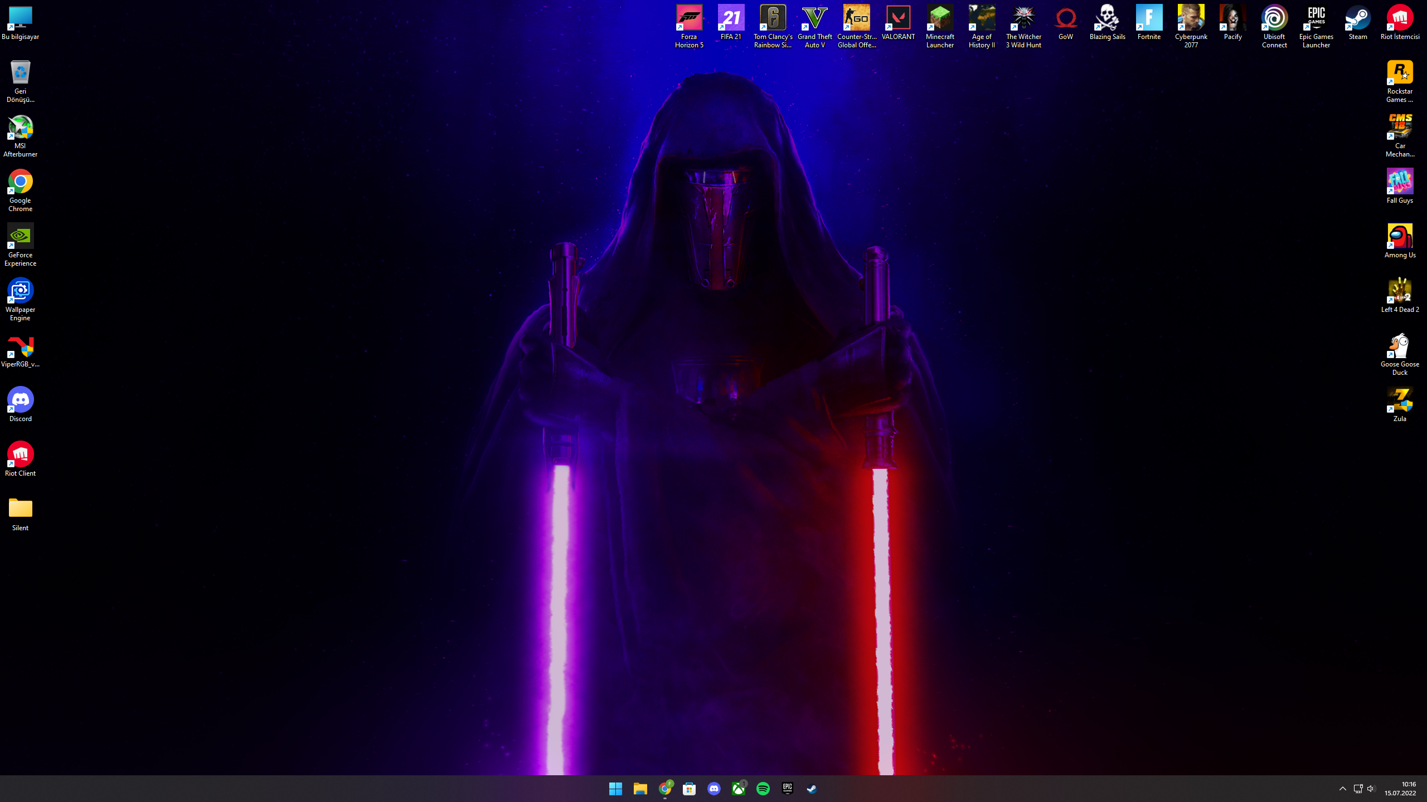Select the ViperRGB installer icon
The image size is (1427, 802).
[x=20, y=351]
